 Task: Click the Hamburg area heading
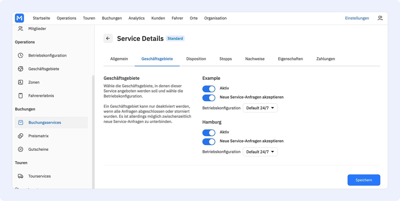[212, 122]
